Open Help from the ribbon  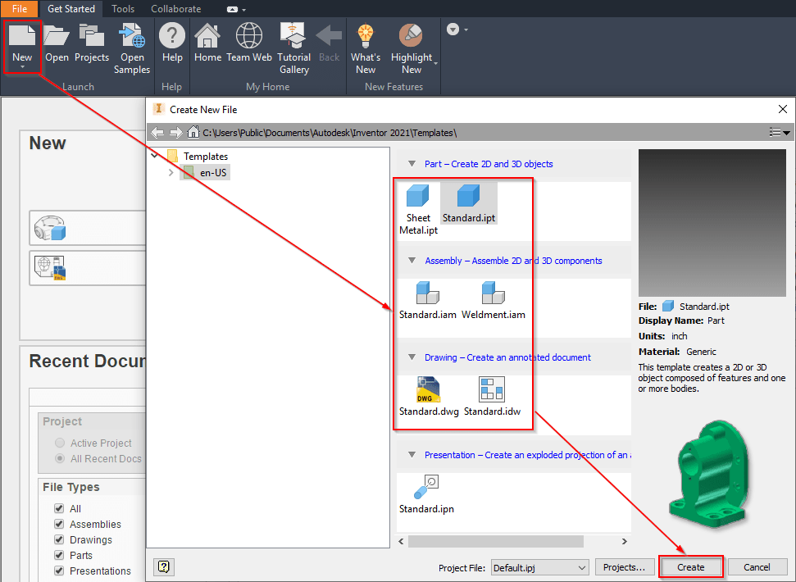pos(172,37)
